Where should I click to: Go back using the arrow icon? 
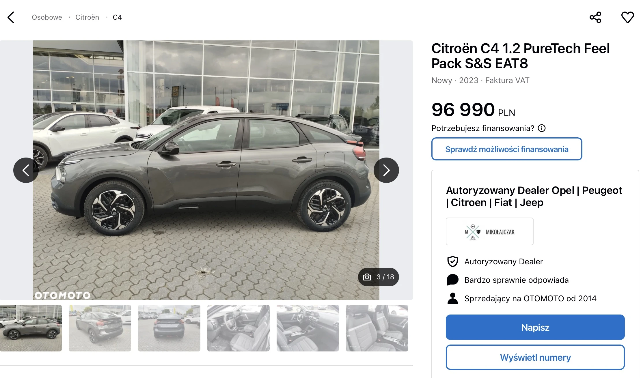(11, 17)
